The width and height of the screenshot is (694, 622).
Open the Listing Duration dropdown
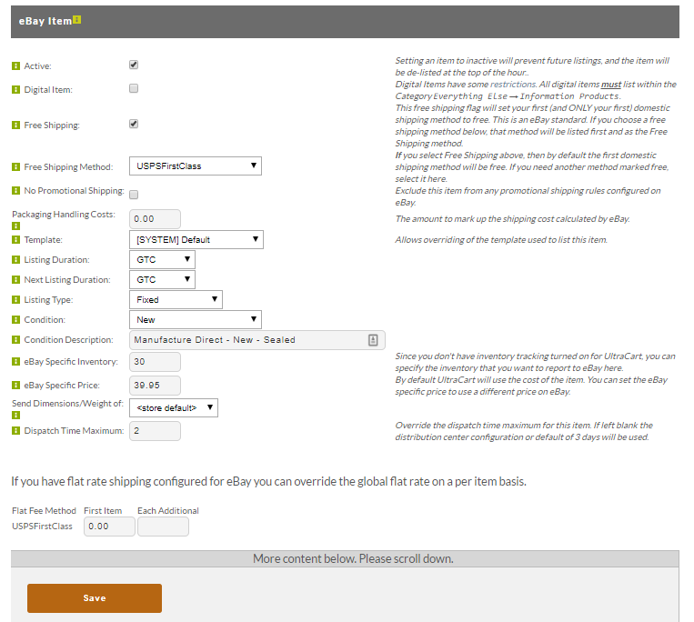162,260
